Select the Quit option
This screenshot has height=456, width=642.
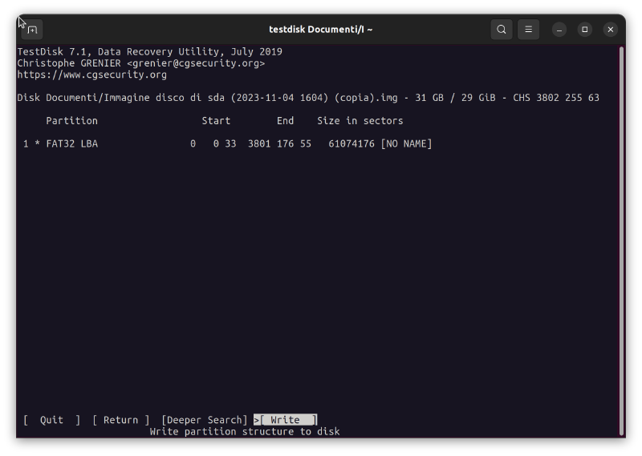tap(52, 420)
